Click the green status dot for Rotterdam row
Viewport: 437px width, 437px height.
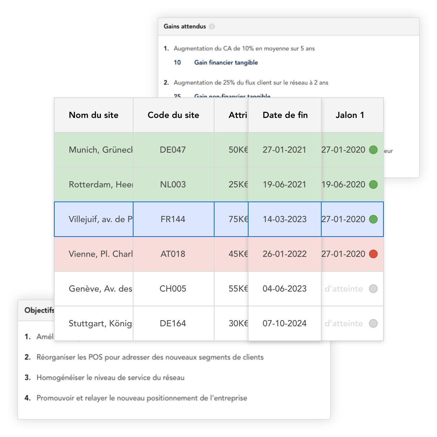pyautogui.click(x=373, y=184)
